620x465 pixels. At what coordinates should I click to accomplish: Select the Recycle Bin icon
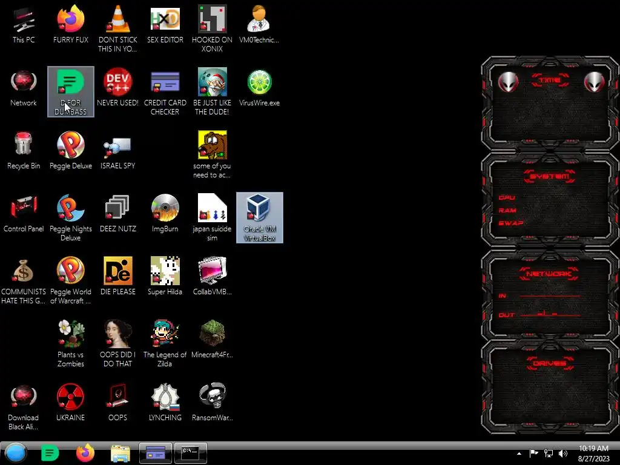point(24,150)
